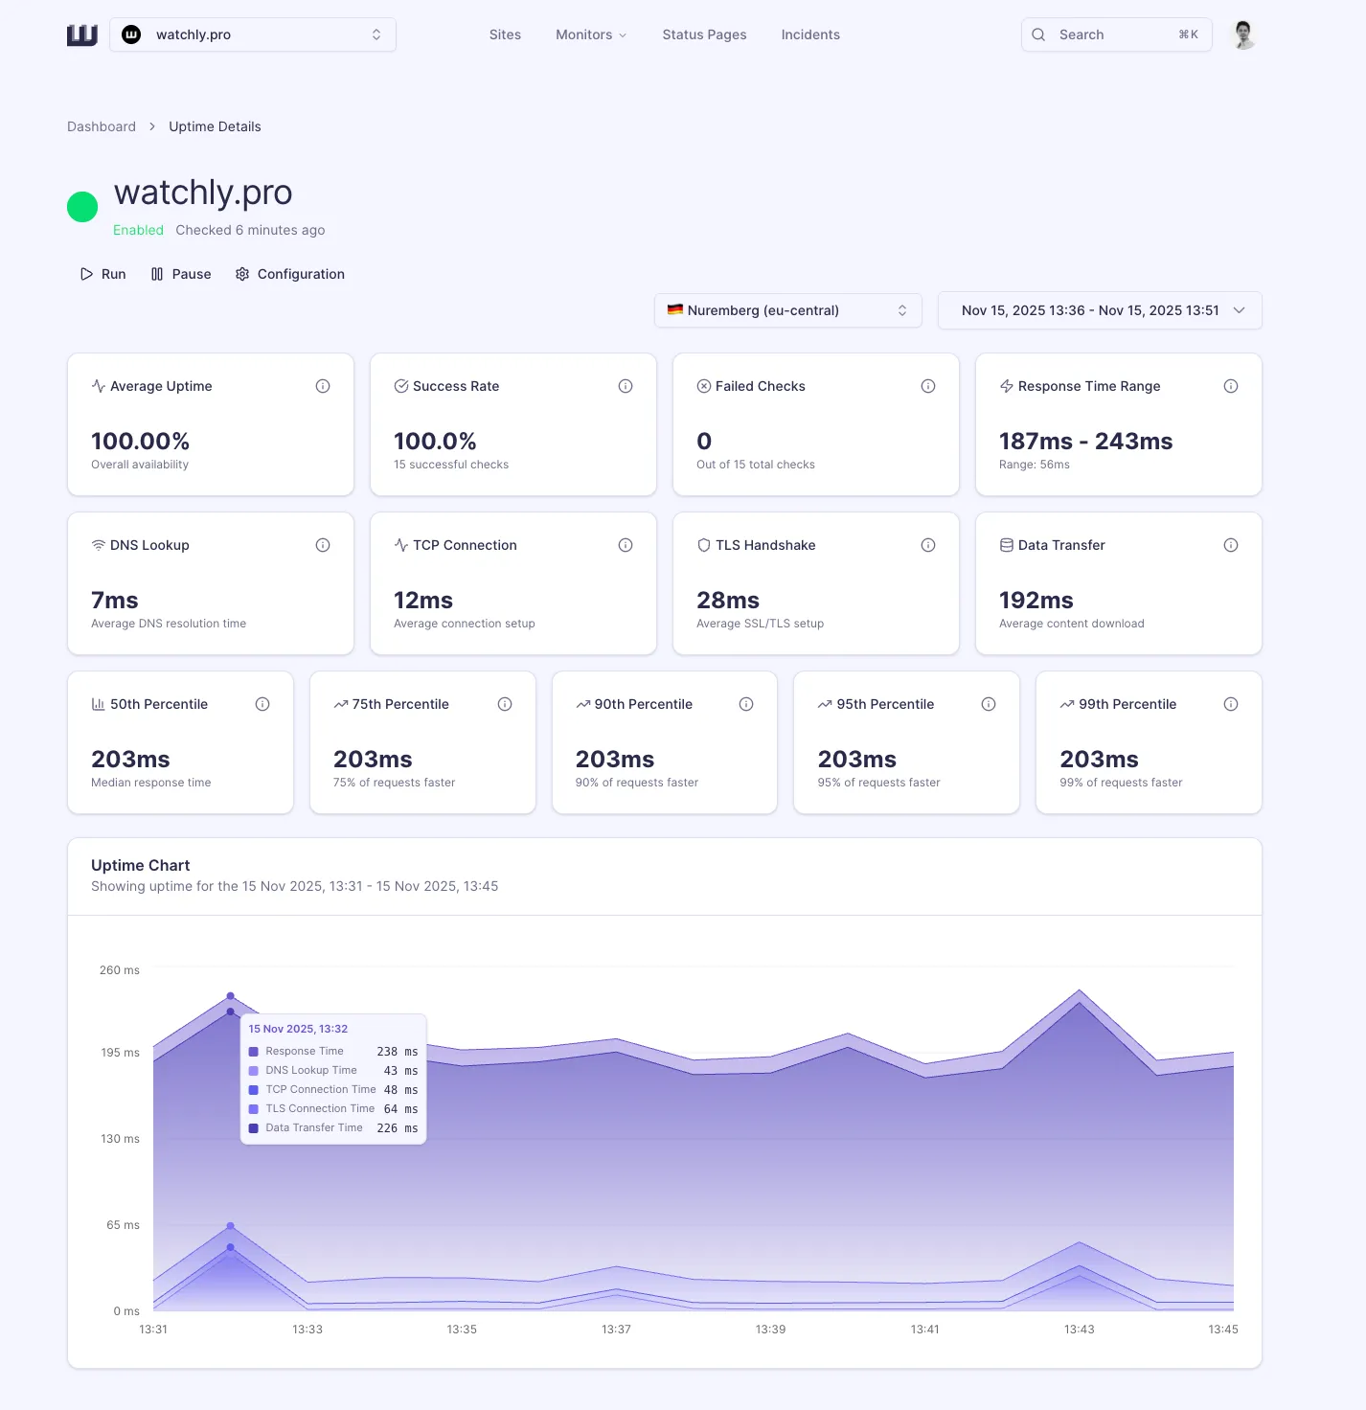This screenshot has width=1366, height=1410.
Task: Click info icon on DNS Lookup card
Action: [x=323, y=545]
